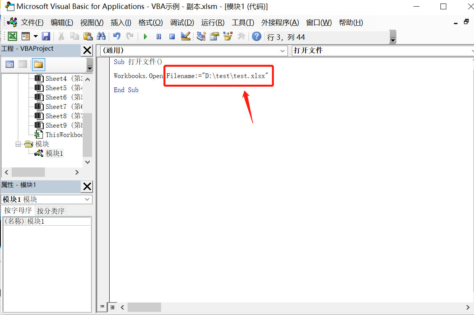Image resolution: width=474 pixels, height=315 pixels.
Task: Restore the inner code window button
Action: click(x=466, y=22)
